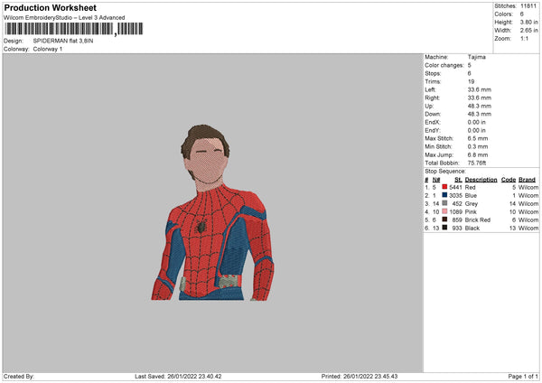542x383 pixels.
Task: Click the Stop Sequence heading
Action: click(x=445, y=172)
